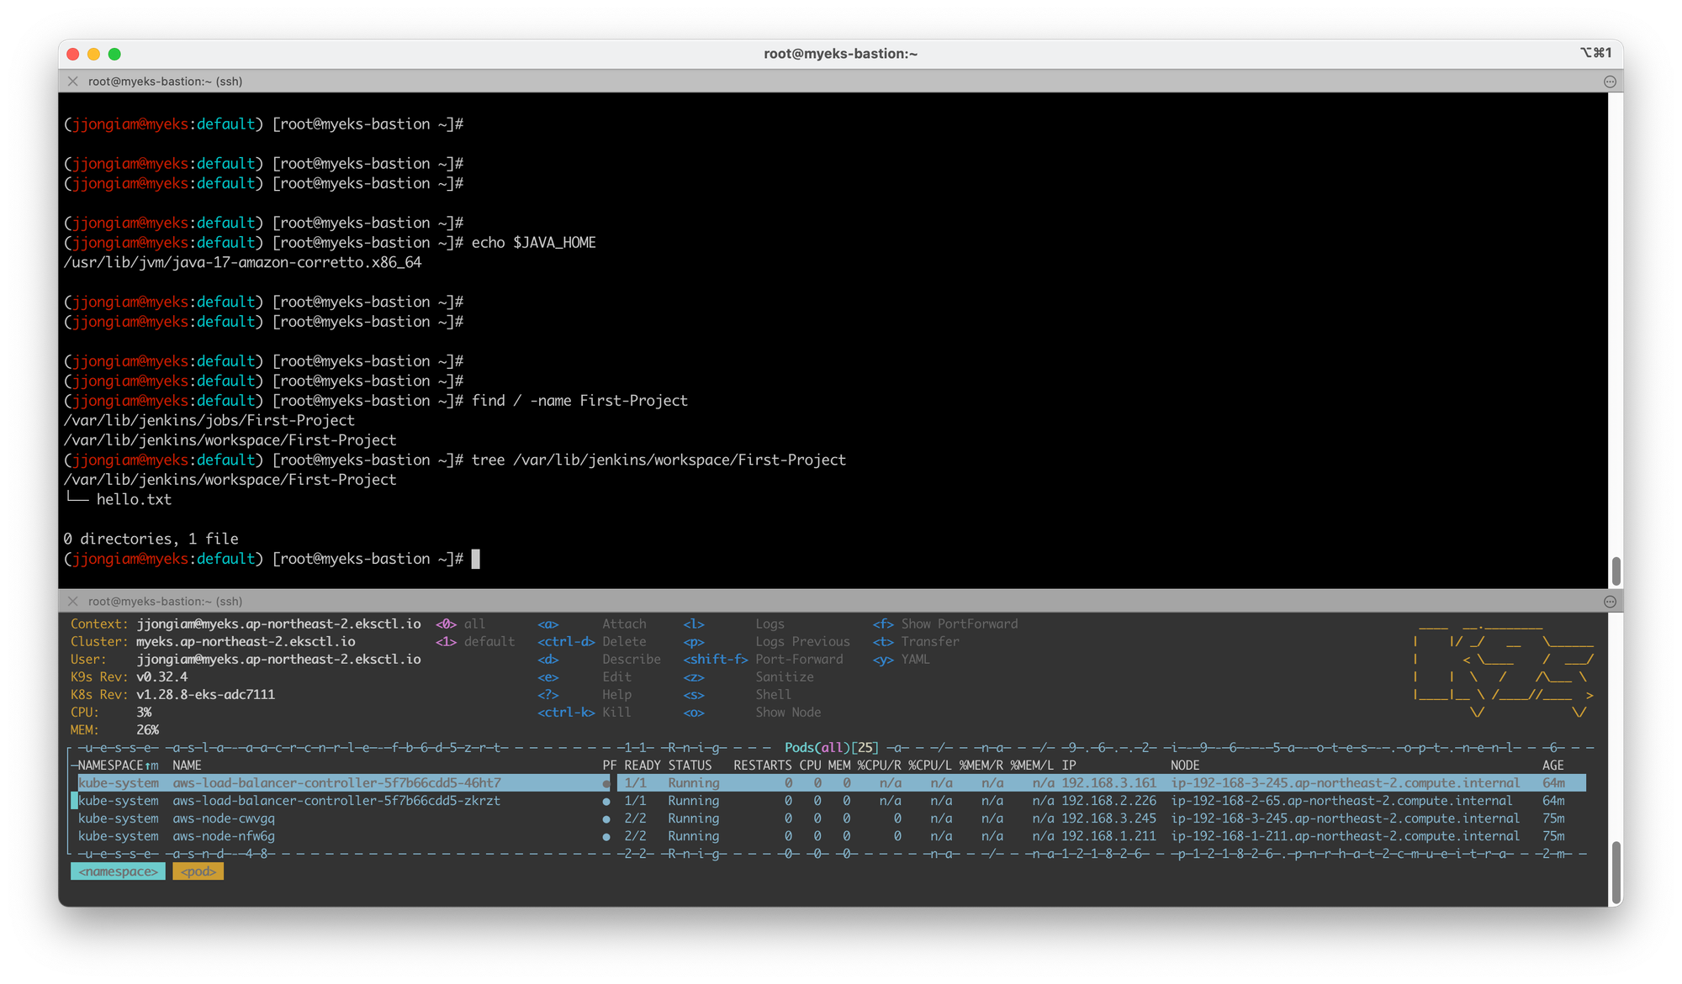Open bottom pane options menu icon

(1610, 602)
